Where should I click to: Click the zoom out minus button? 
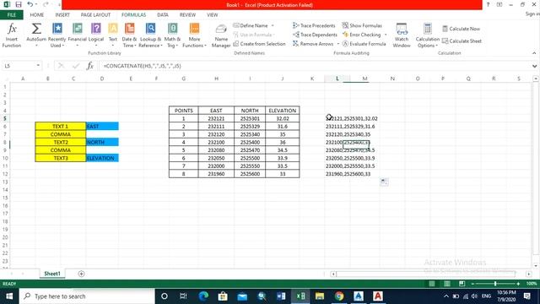point(472,284)
